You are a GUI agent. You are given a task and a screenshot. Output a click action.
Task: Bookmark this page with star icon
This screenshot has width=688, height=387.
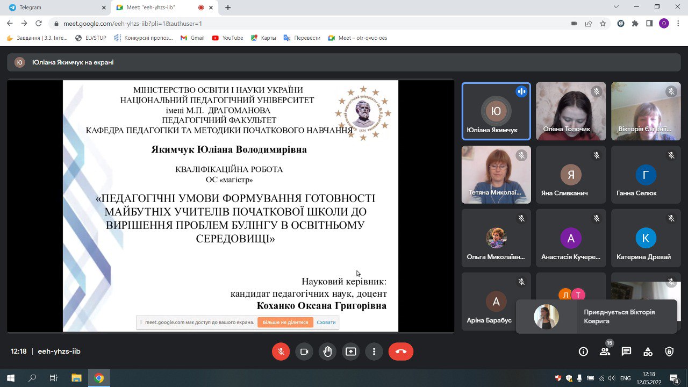[603, 24]
